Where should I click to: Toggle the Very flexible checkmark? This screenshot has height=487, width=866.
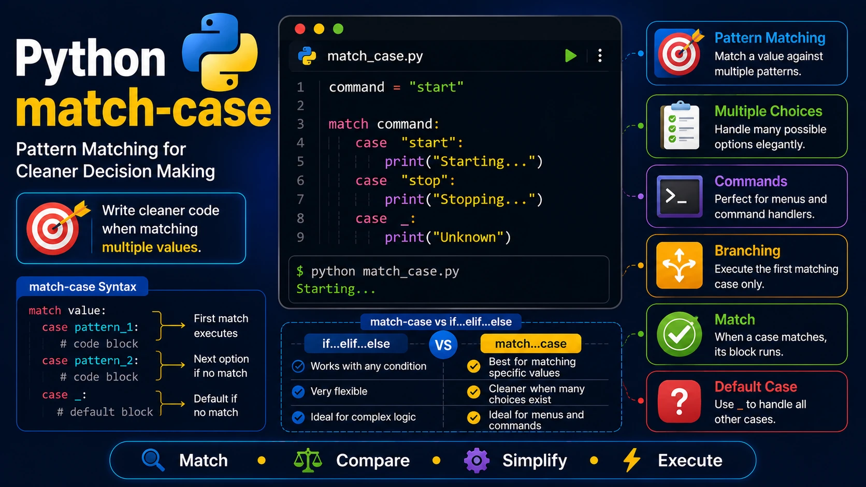pyautogui.click(x=298, y=392)
